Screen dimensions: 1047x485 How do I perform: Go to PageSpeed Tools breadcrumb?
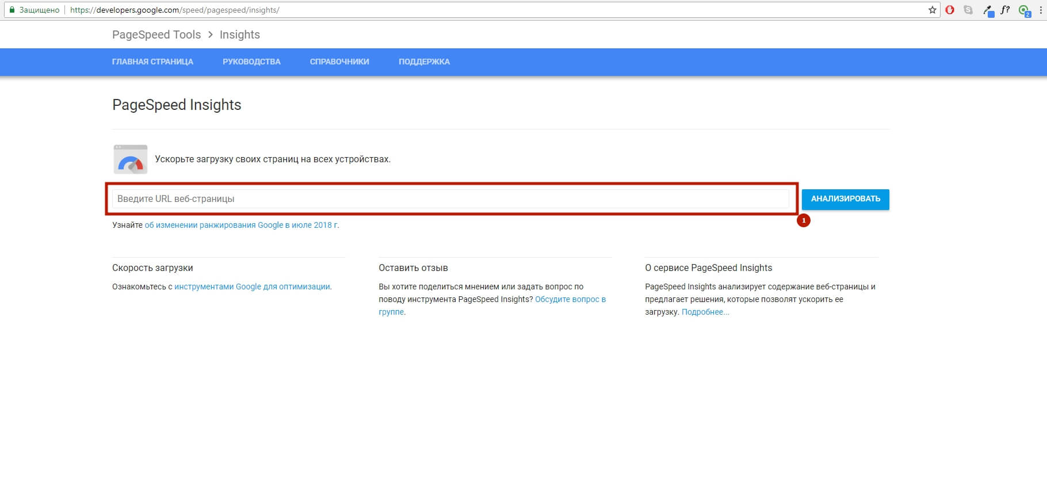pos(156,35)
